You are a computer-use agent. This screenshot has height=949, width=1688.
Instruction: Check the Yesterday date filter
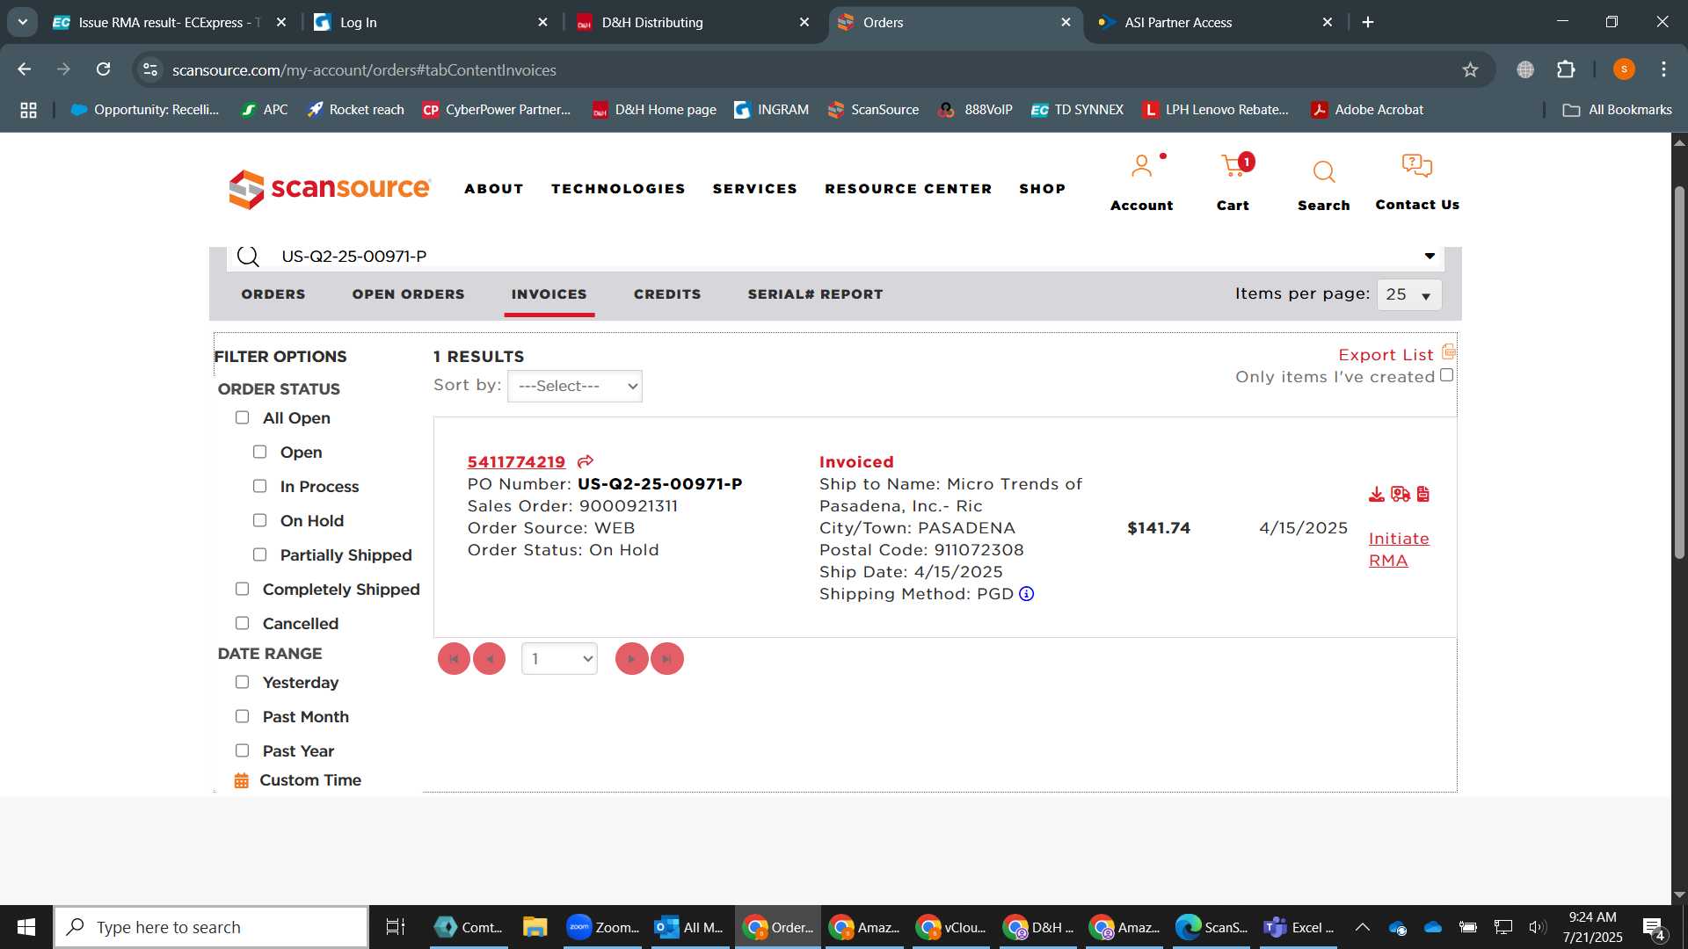click(x=242, y=683)
